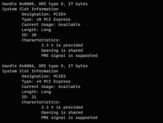This screenshot has width=163, height=123.
Task: Click Current Usage under the PCIE5 slot
Action: (x=51, y=87)
